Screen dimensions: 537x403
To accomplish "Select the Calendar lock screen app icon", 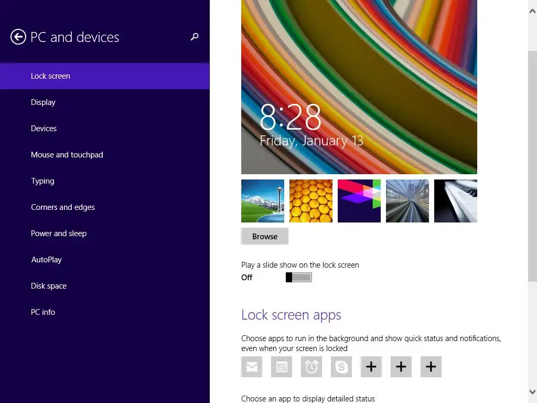I will (x=282, y=367).
